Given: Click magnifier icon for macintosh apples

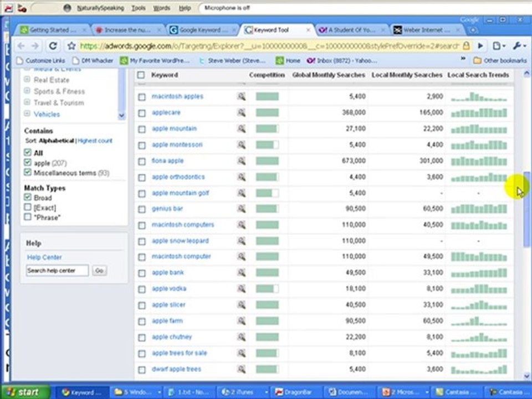Looking at the screenshot, I should click(x=241, y=96).
